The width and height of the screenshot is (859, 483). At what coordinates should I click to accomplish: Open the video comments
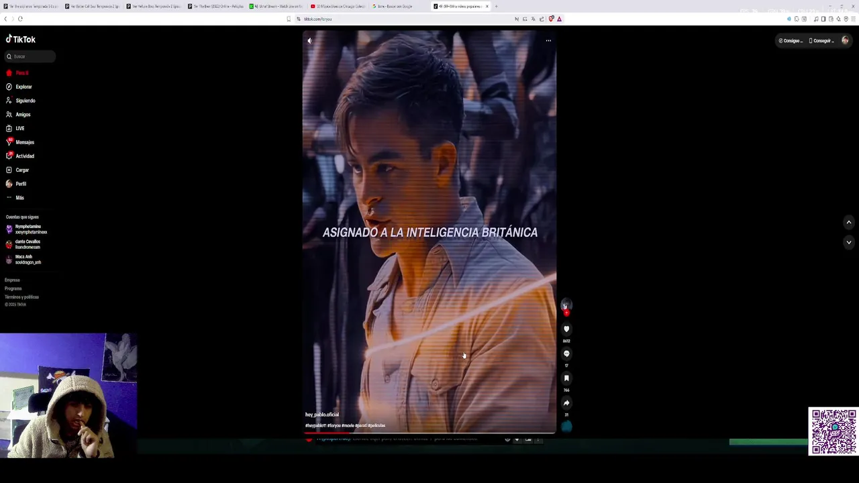point(566,354)
